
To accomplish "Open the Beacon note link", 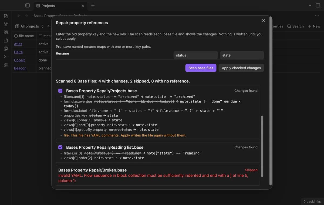I will (20, 68).
